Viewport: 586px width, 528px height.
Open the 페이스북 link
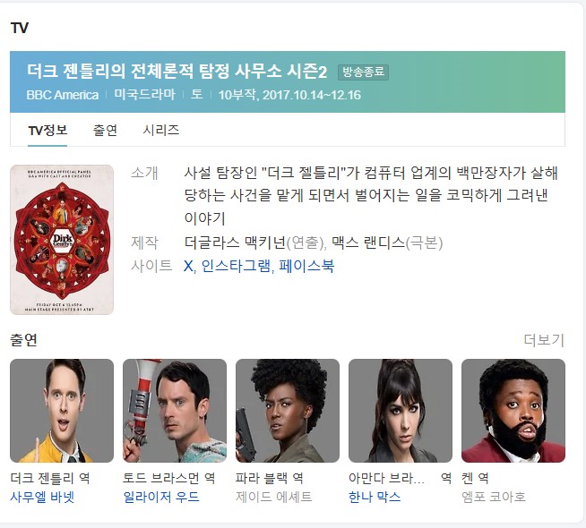(x=306, y=267)
